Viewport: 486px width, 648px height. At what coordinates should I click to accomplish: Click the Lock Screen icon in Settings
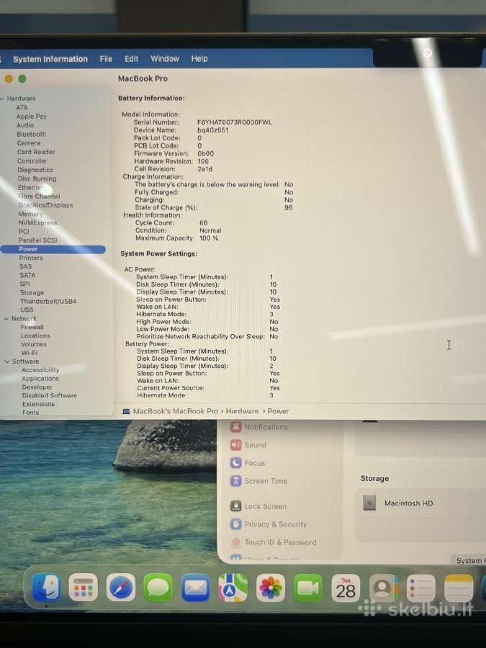[236, 506]
